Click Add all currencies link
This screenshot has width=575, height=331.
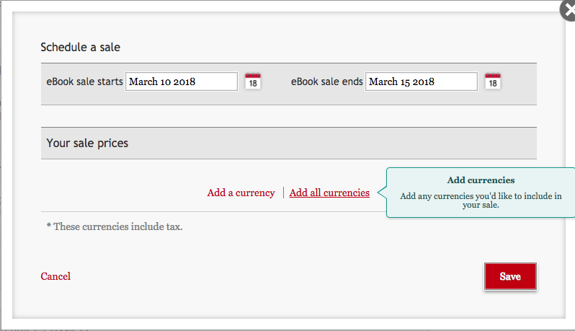[329, 193]
